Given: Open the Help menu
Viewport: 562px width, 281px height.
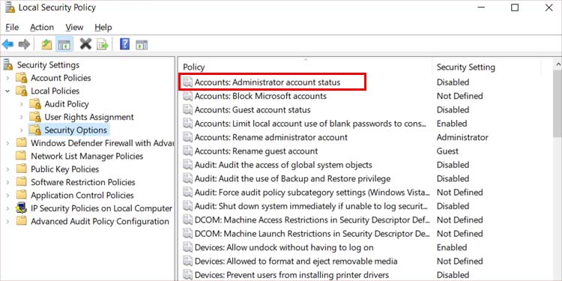Looking at the screenshot, I should 103,27.
